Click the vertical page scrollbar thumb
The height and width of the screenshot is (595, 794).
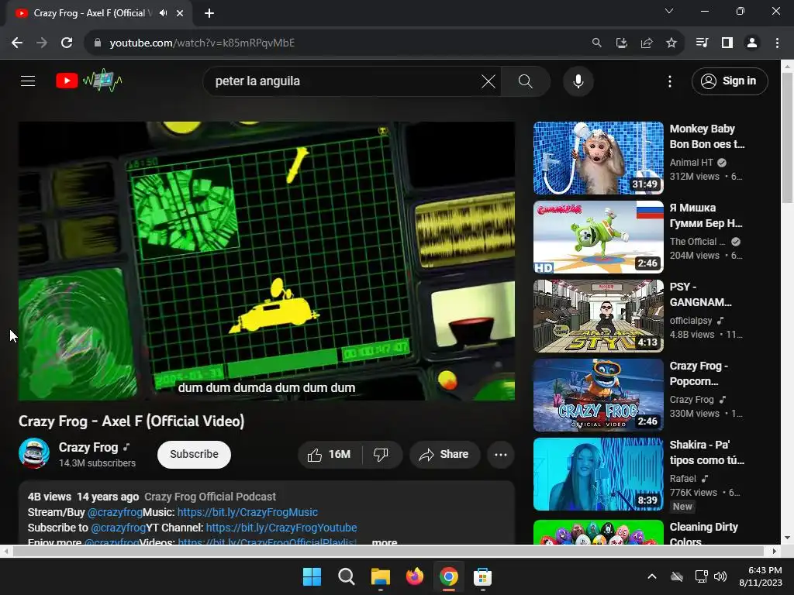click(x=788, y=138)
